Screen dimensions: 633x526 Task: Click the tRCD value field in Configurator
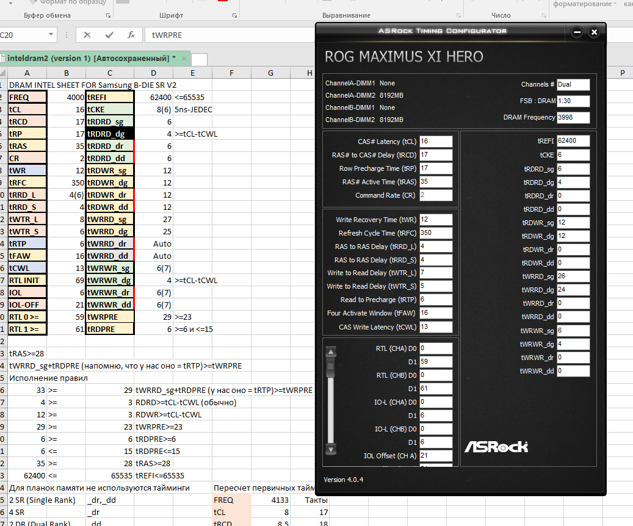pos(436,155)
